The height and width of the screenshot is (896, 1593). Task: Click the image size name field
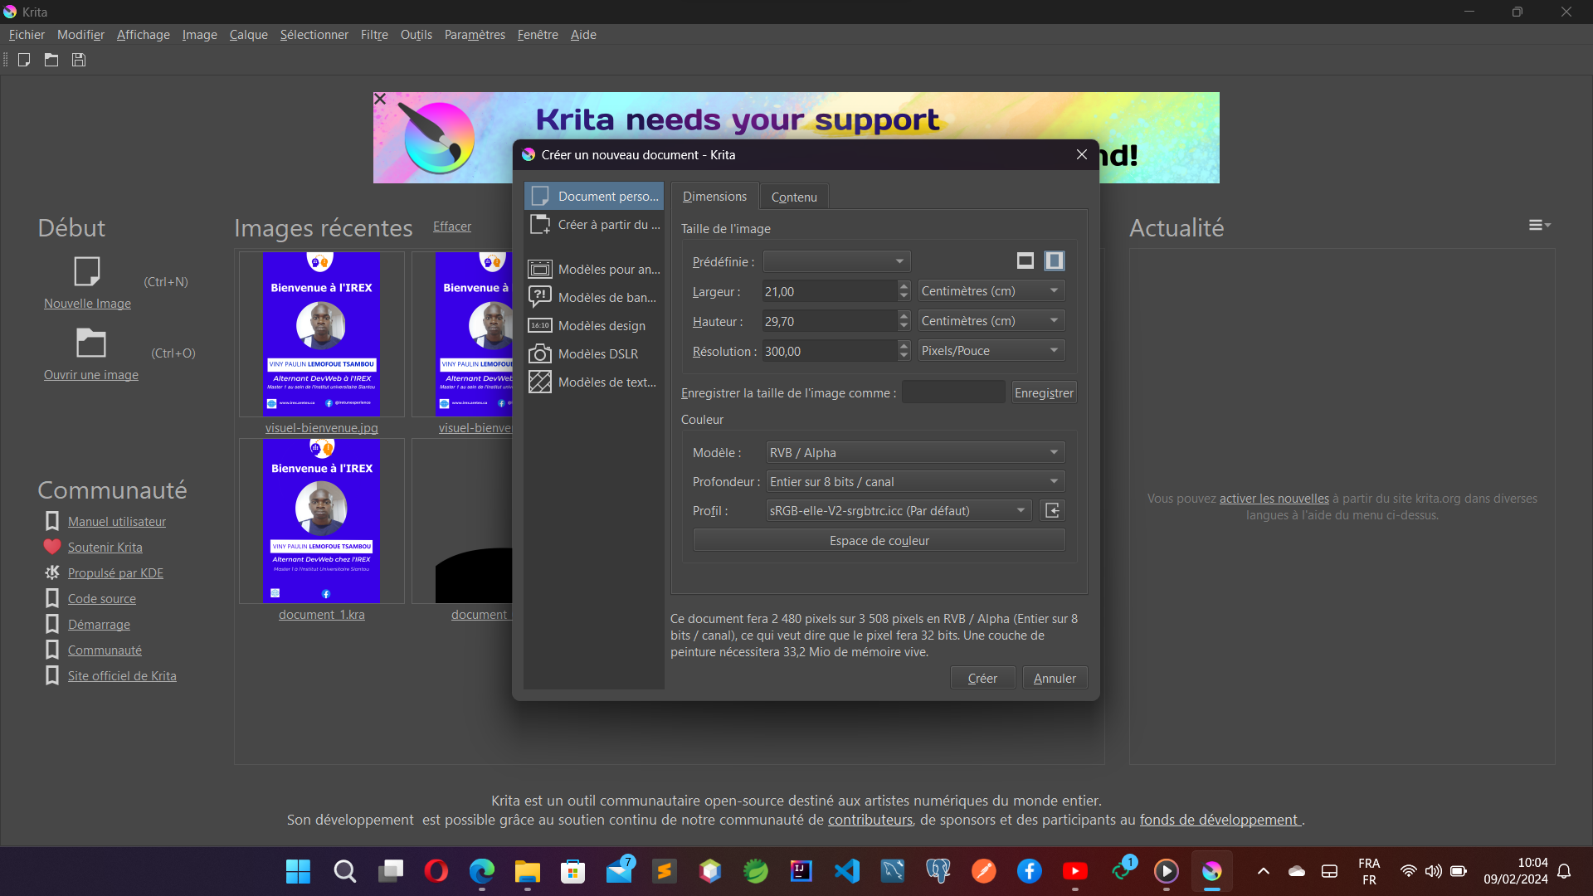(953, 392)
